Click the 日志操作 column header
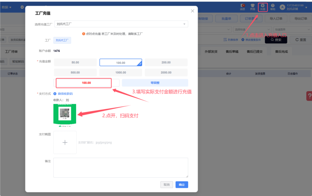This screenshot has height=196, width=312. coord(293,73)
